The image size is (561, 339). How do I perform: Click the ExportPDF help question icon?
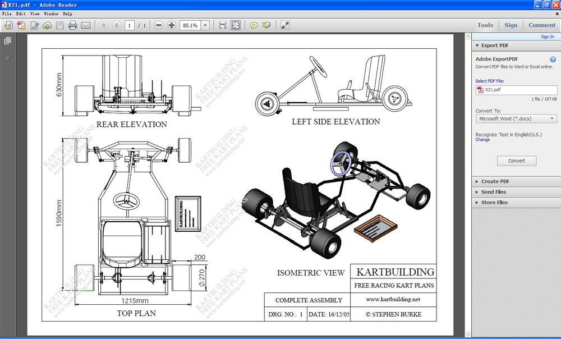553,59
